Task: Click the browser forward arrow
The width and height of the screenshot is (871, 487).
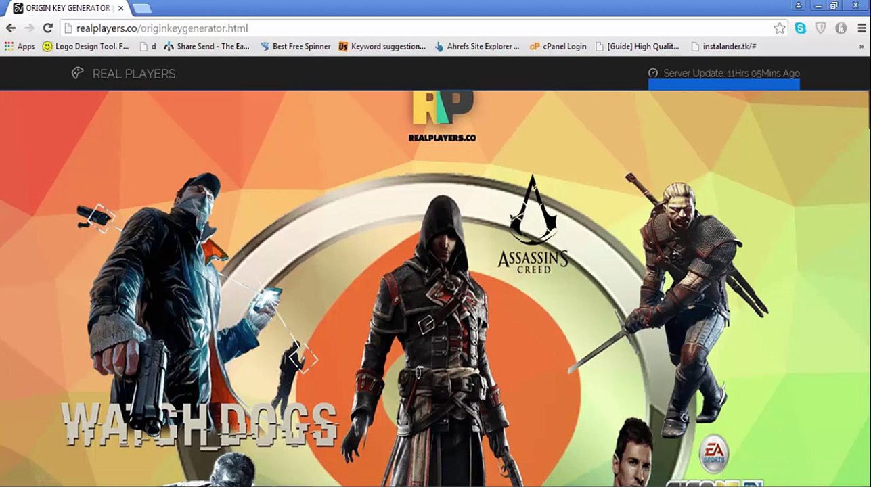Action: click(x=29, y=28)
